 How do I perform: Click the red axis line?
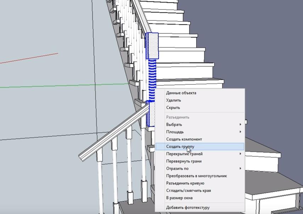click(28, 59)
